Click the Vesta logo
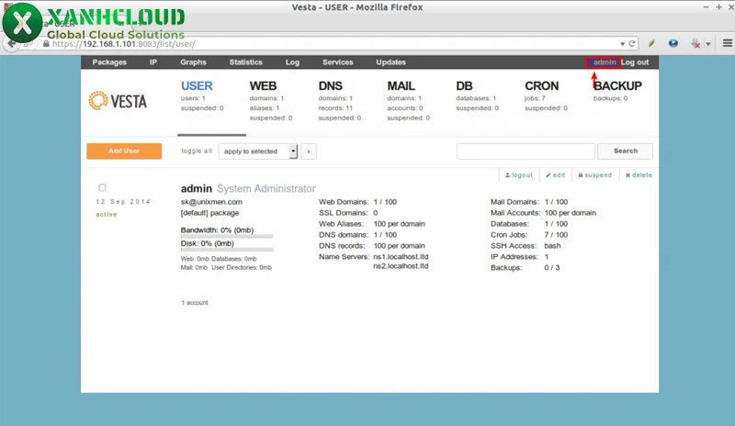The image size is (735, 426). (x=118, y=101)
